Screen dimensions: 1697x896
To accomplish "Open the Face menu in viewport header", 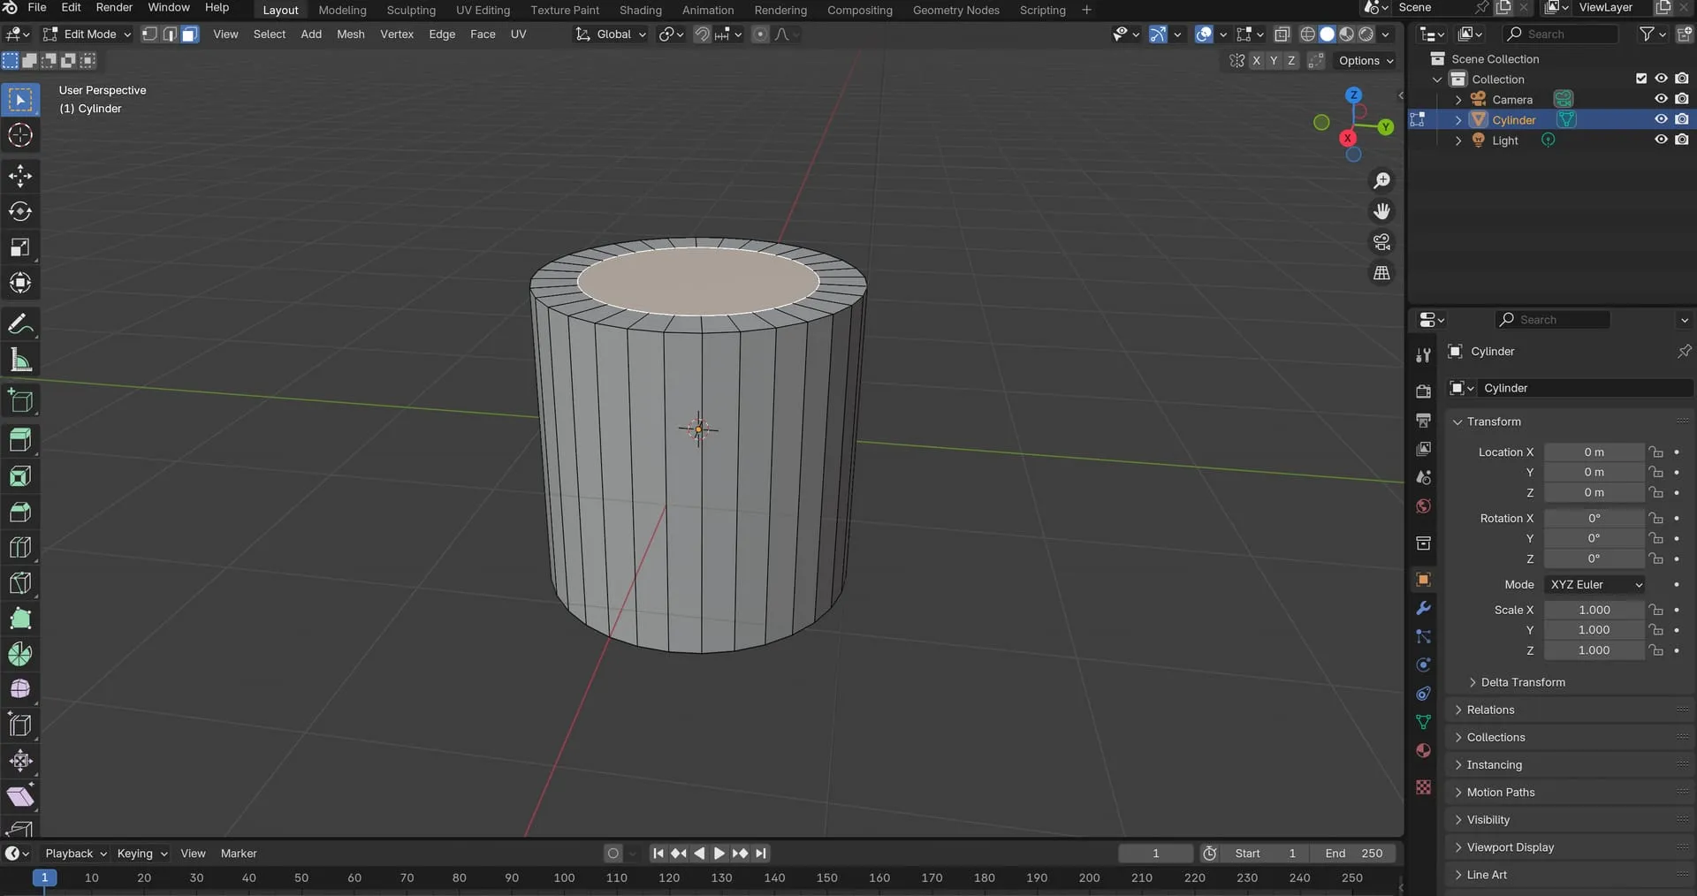I will coord(483,34).
